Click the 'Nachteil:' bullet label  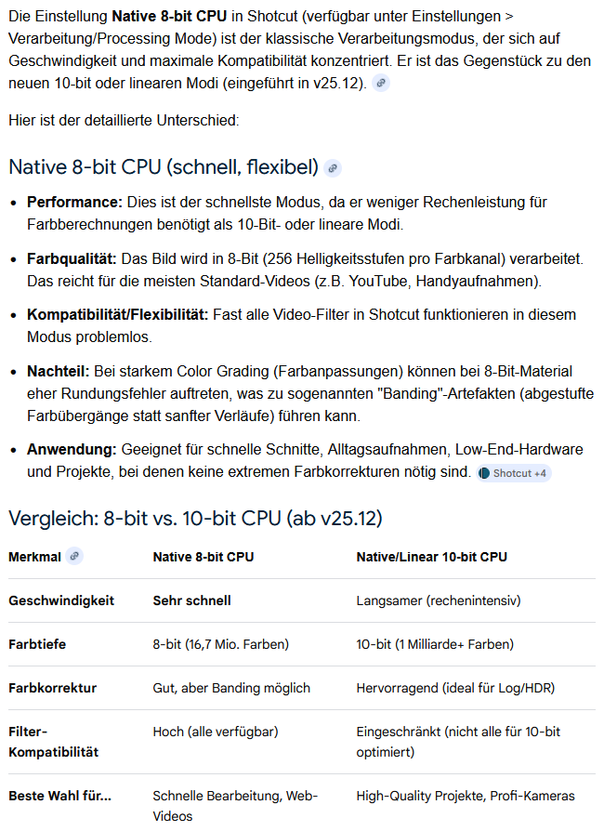point(59,371)
